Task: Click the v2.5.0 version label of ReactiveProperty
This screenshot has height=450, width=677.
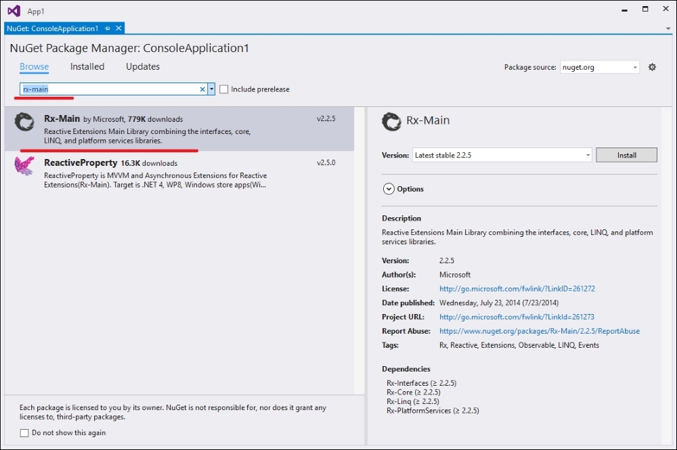Action: point(326,162)
